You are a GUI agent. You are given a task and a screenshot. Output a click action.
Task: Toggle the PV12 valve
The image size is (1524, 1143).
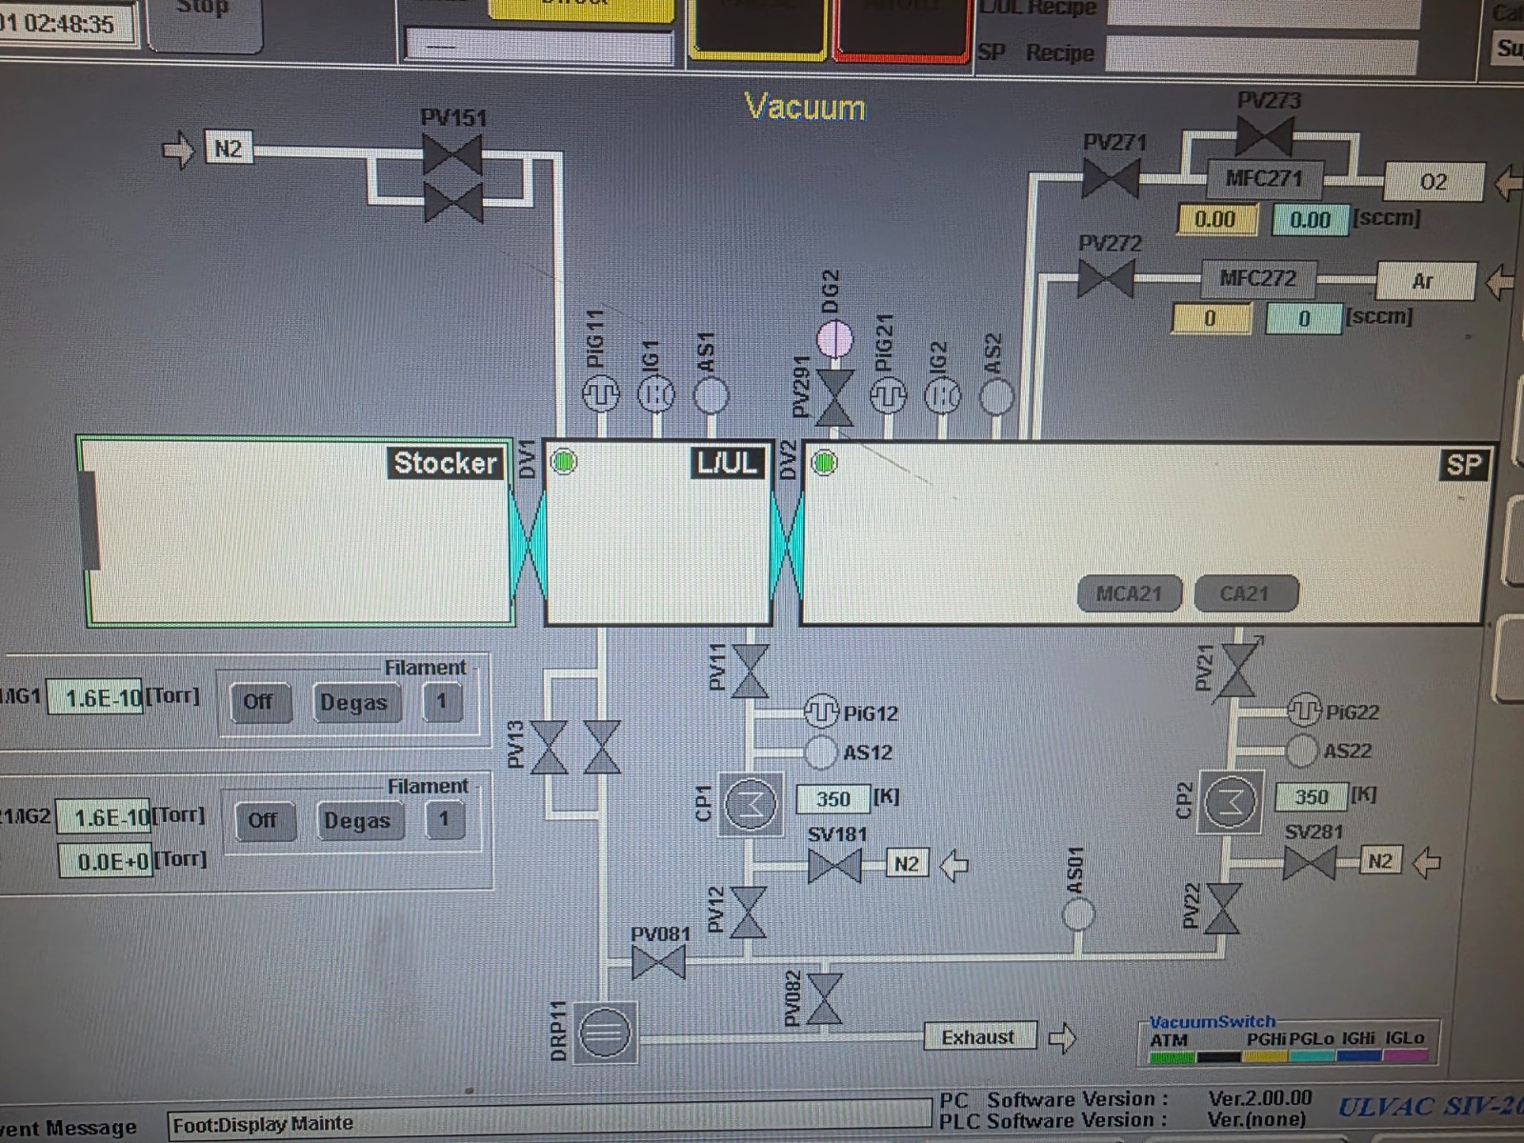(749, 912)
